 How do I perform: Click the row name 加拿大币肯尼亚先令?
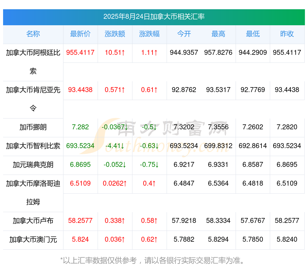[x=33, y=99]
